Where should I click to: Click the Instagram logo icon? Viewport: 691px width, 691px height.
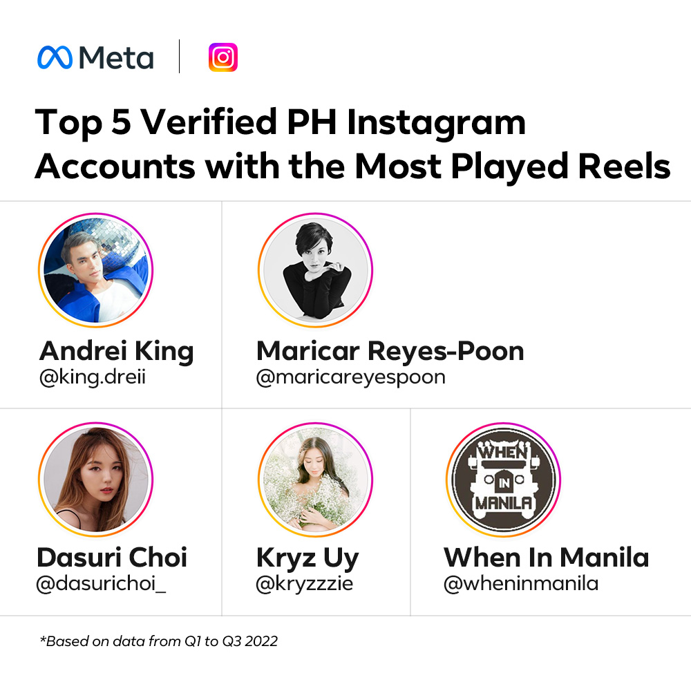pos(223,57)
